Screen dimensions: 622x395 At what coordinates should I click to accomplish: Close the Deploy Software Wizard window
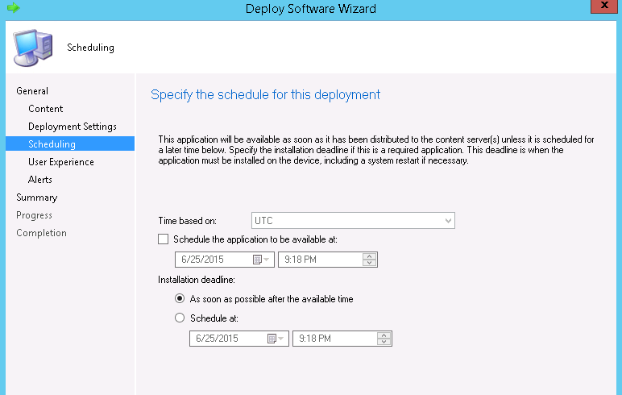[604, 7]
